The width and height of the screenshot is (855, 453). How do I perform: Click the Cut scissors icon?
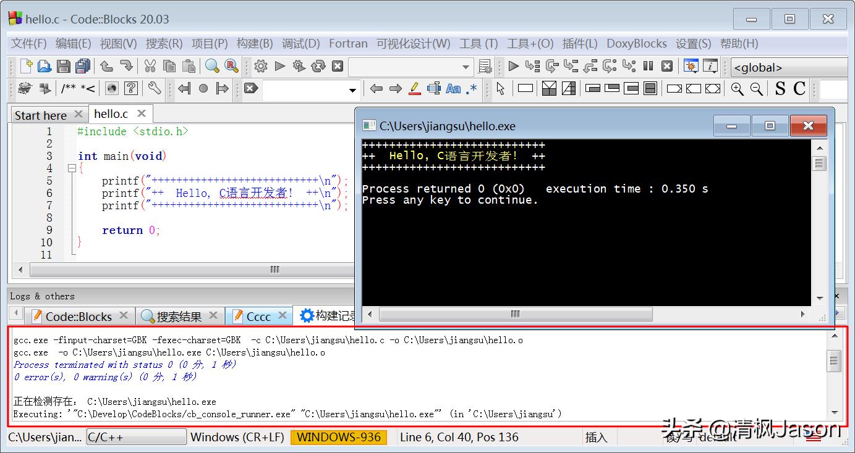tap(150, 66)
